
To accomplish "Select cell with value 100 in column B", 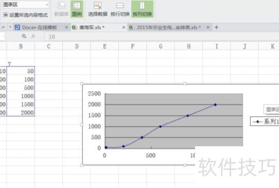I will pyautogui.click(x=21, y=79).
